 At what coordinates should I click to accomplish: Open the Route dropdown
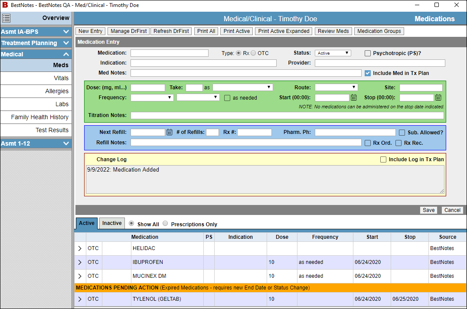[x=336, y=88]
